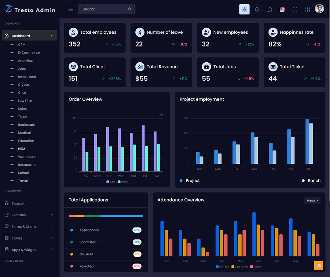Open the orange floating chat button

318,266
